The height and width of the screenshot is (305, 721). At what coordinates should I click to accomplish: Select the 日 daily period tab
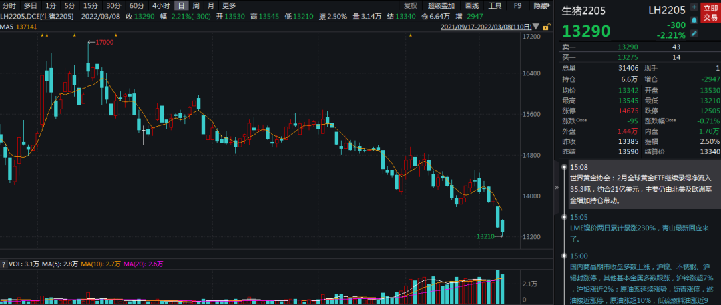(182, 6)
